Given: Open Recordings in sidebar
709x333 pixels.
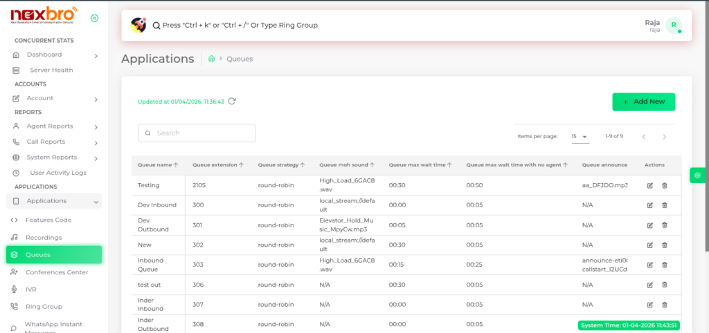Looking at the screenshot, I should click(44, 238).
